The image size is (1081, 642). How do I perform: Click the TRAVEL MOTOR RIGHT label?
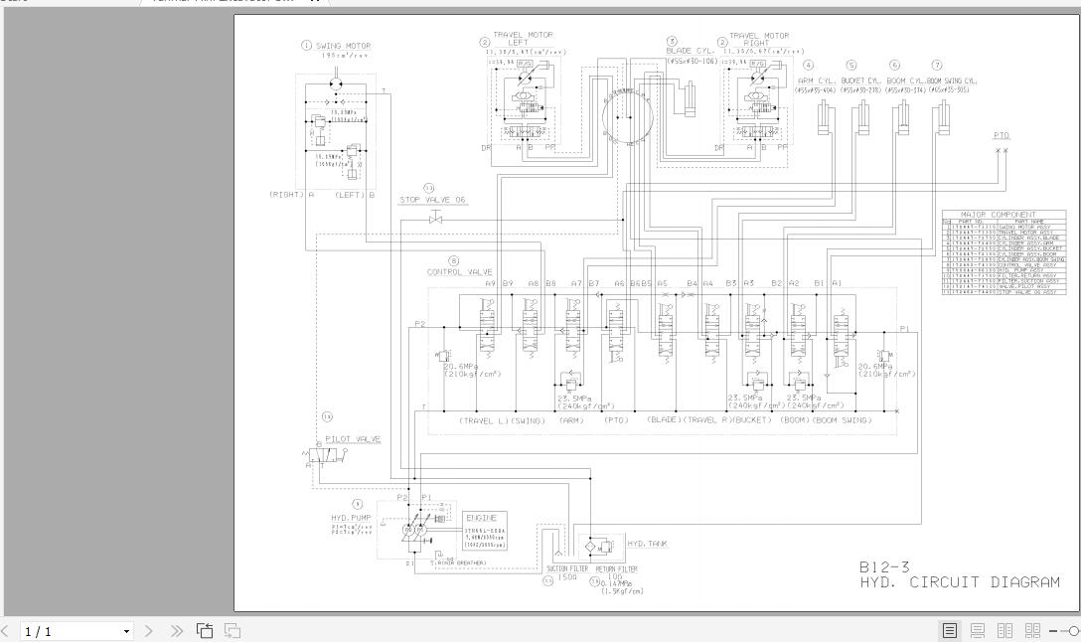coord(758,39)
